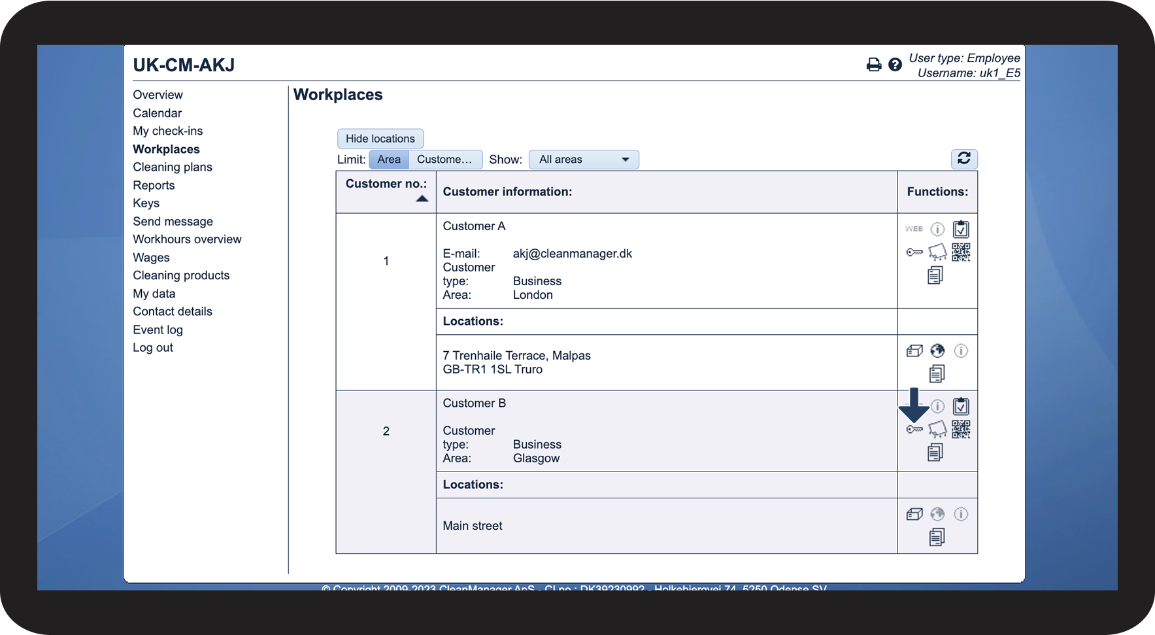Click the Functions column header
The image size is (1155, 635).
[937, 192]
